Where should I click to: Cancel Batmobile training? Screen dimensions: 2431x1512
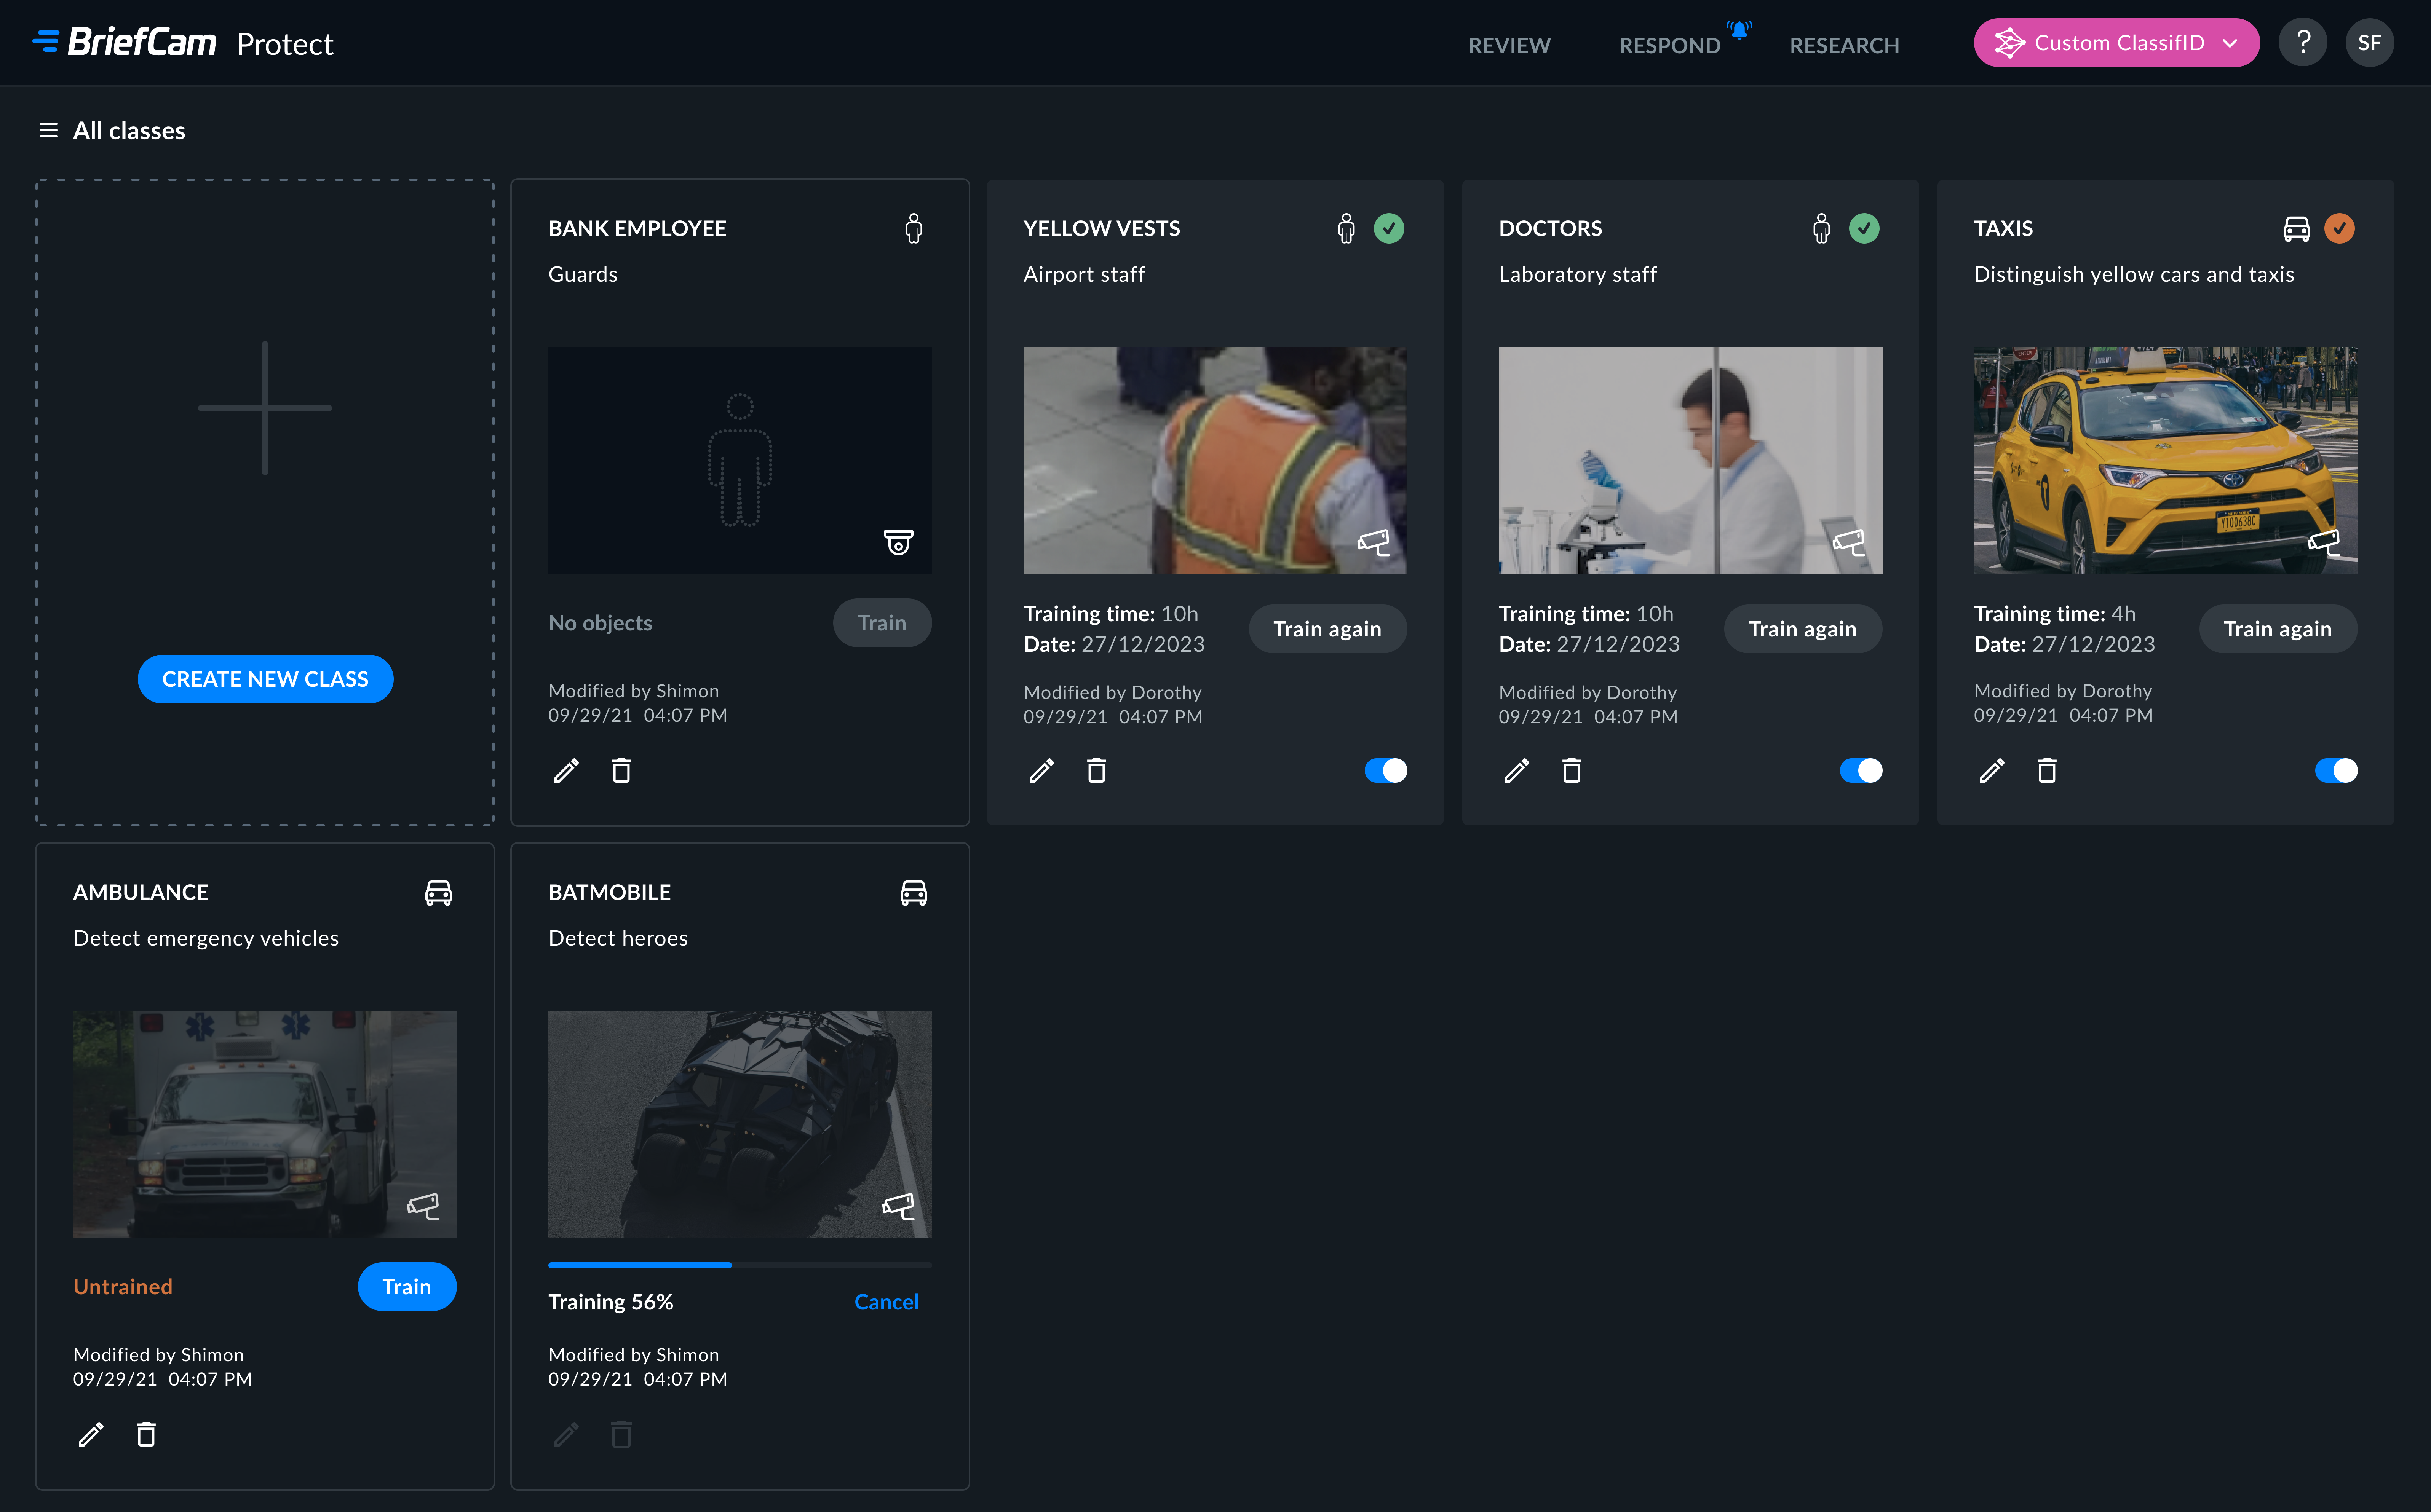coord(886,1302)
